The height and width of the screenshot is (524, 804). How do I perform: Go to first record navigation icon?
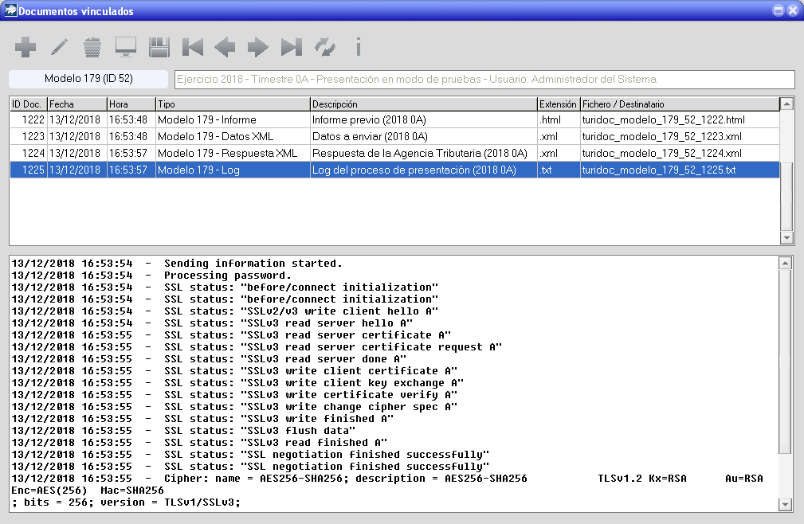[x=192, y=48]
